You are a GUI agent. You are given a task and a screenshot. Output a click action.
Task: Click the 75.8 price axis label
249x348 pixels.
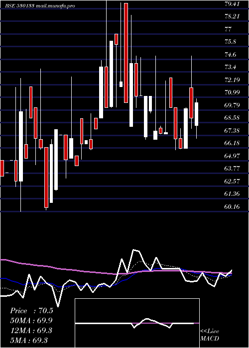click(231, 42)
